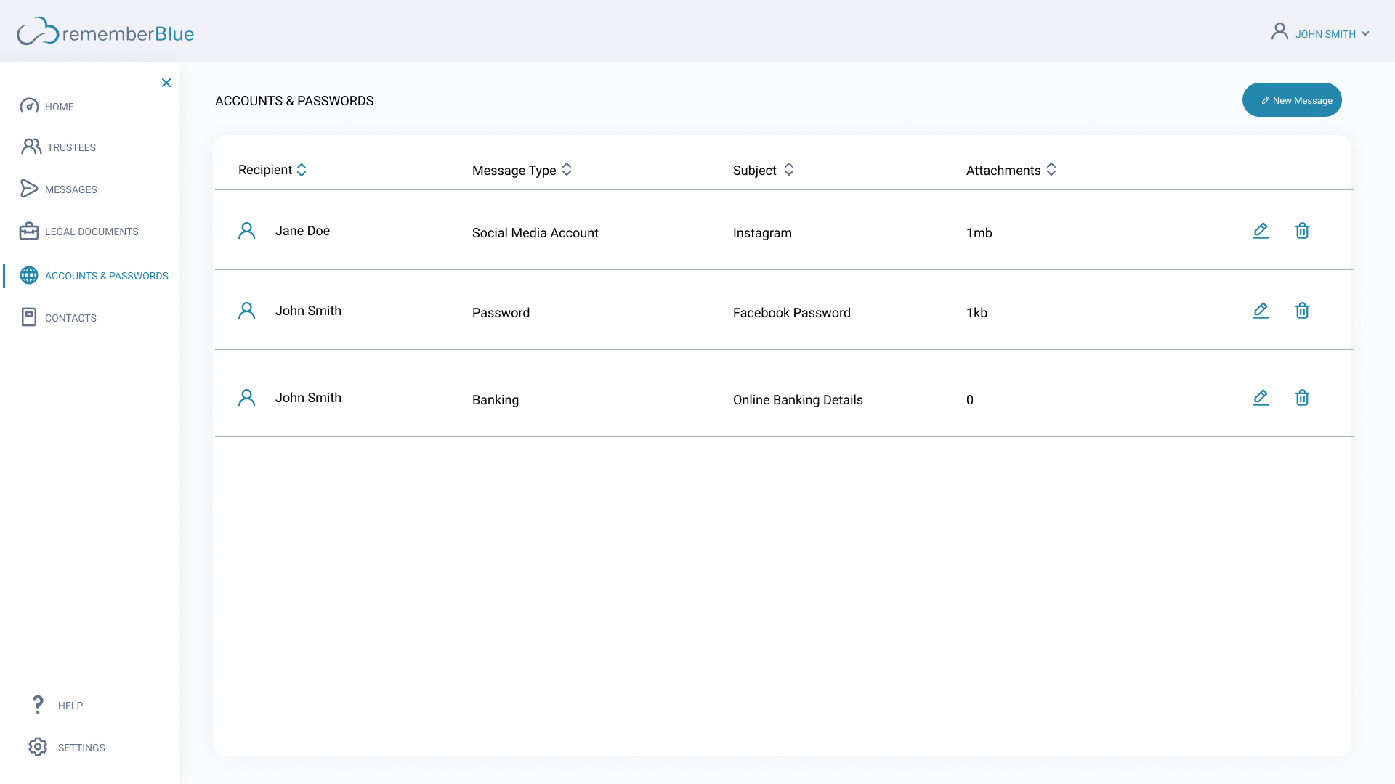Delete the Instagram message via trash icon
The image size is (1395, 784).
point(1302,231)
